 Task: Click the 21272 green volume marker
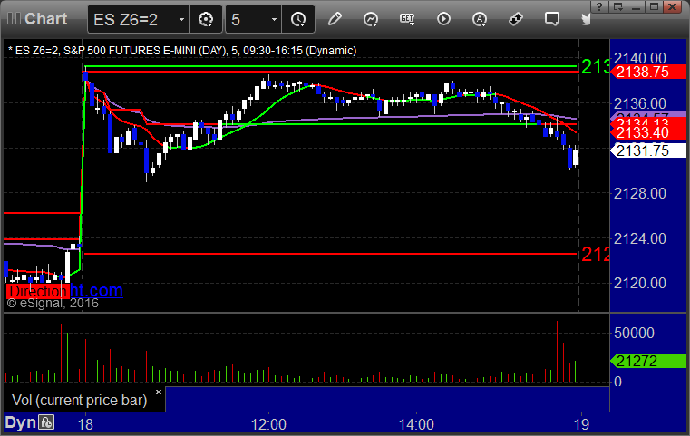[x=648, y=361]
